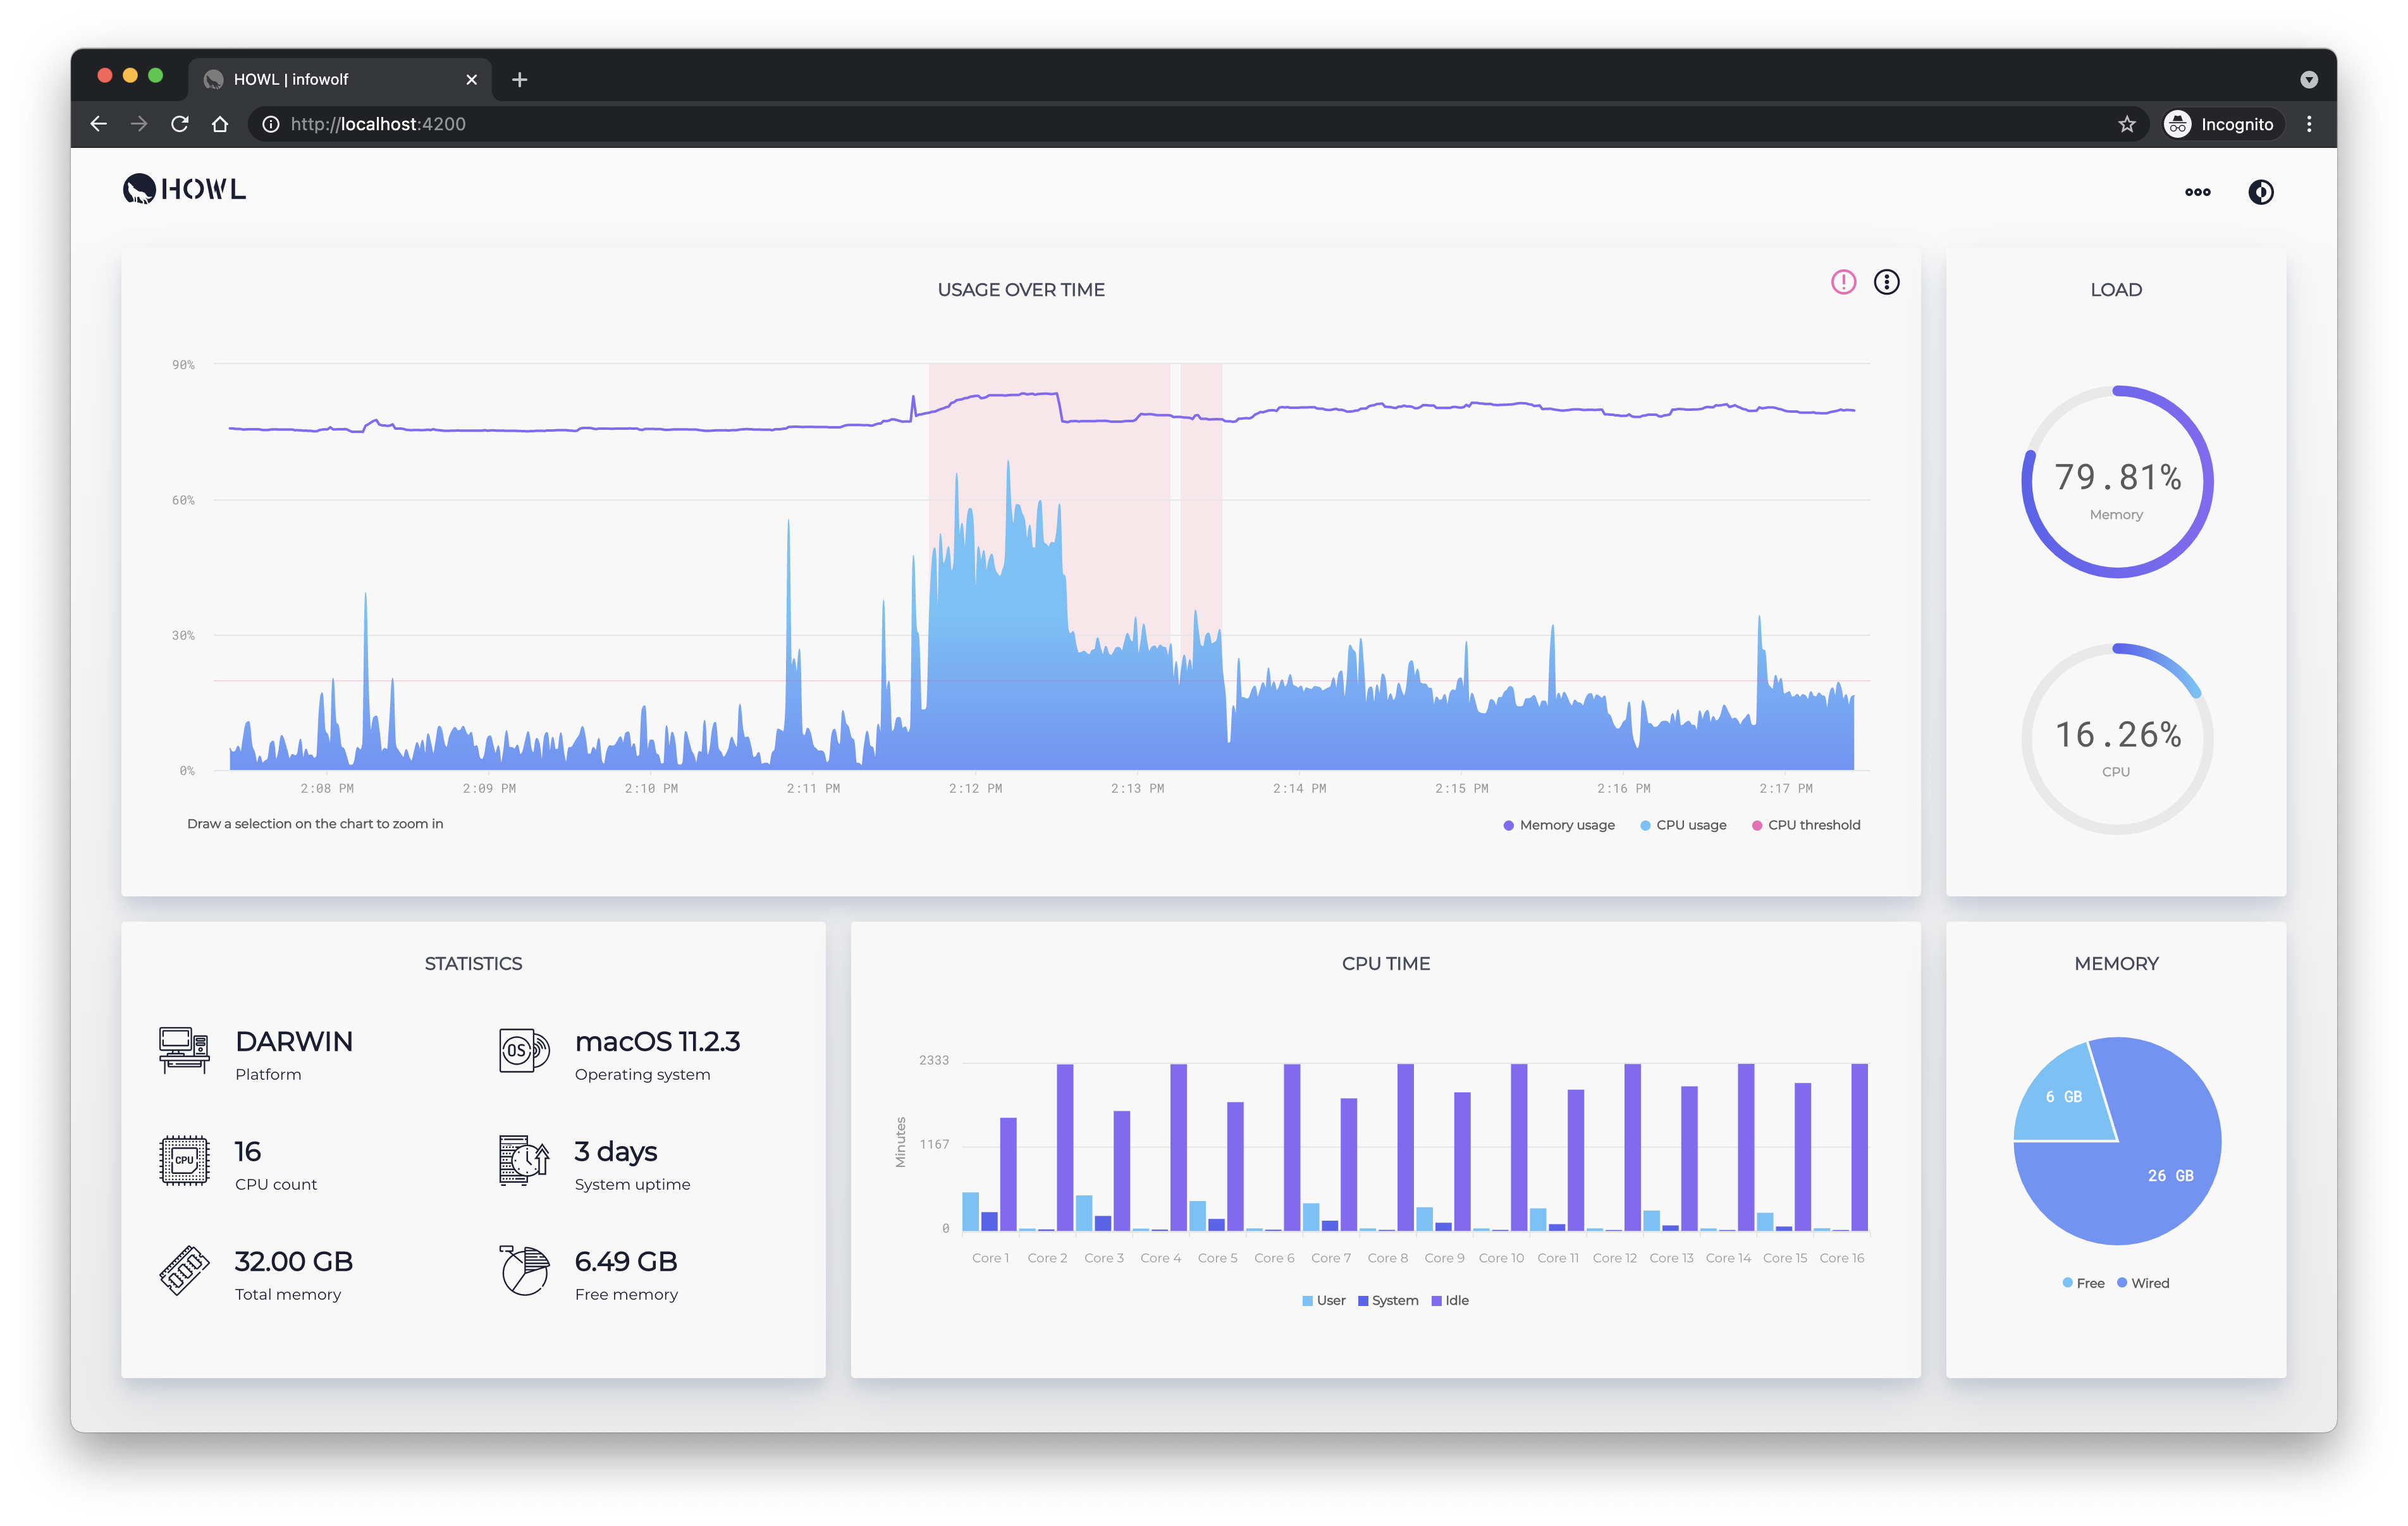
Task: Click the 32.00 GB total memory value
Action: 294,1262
